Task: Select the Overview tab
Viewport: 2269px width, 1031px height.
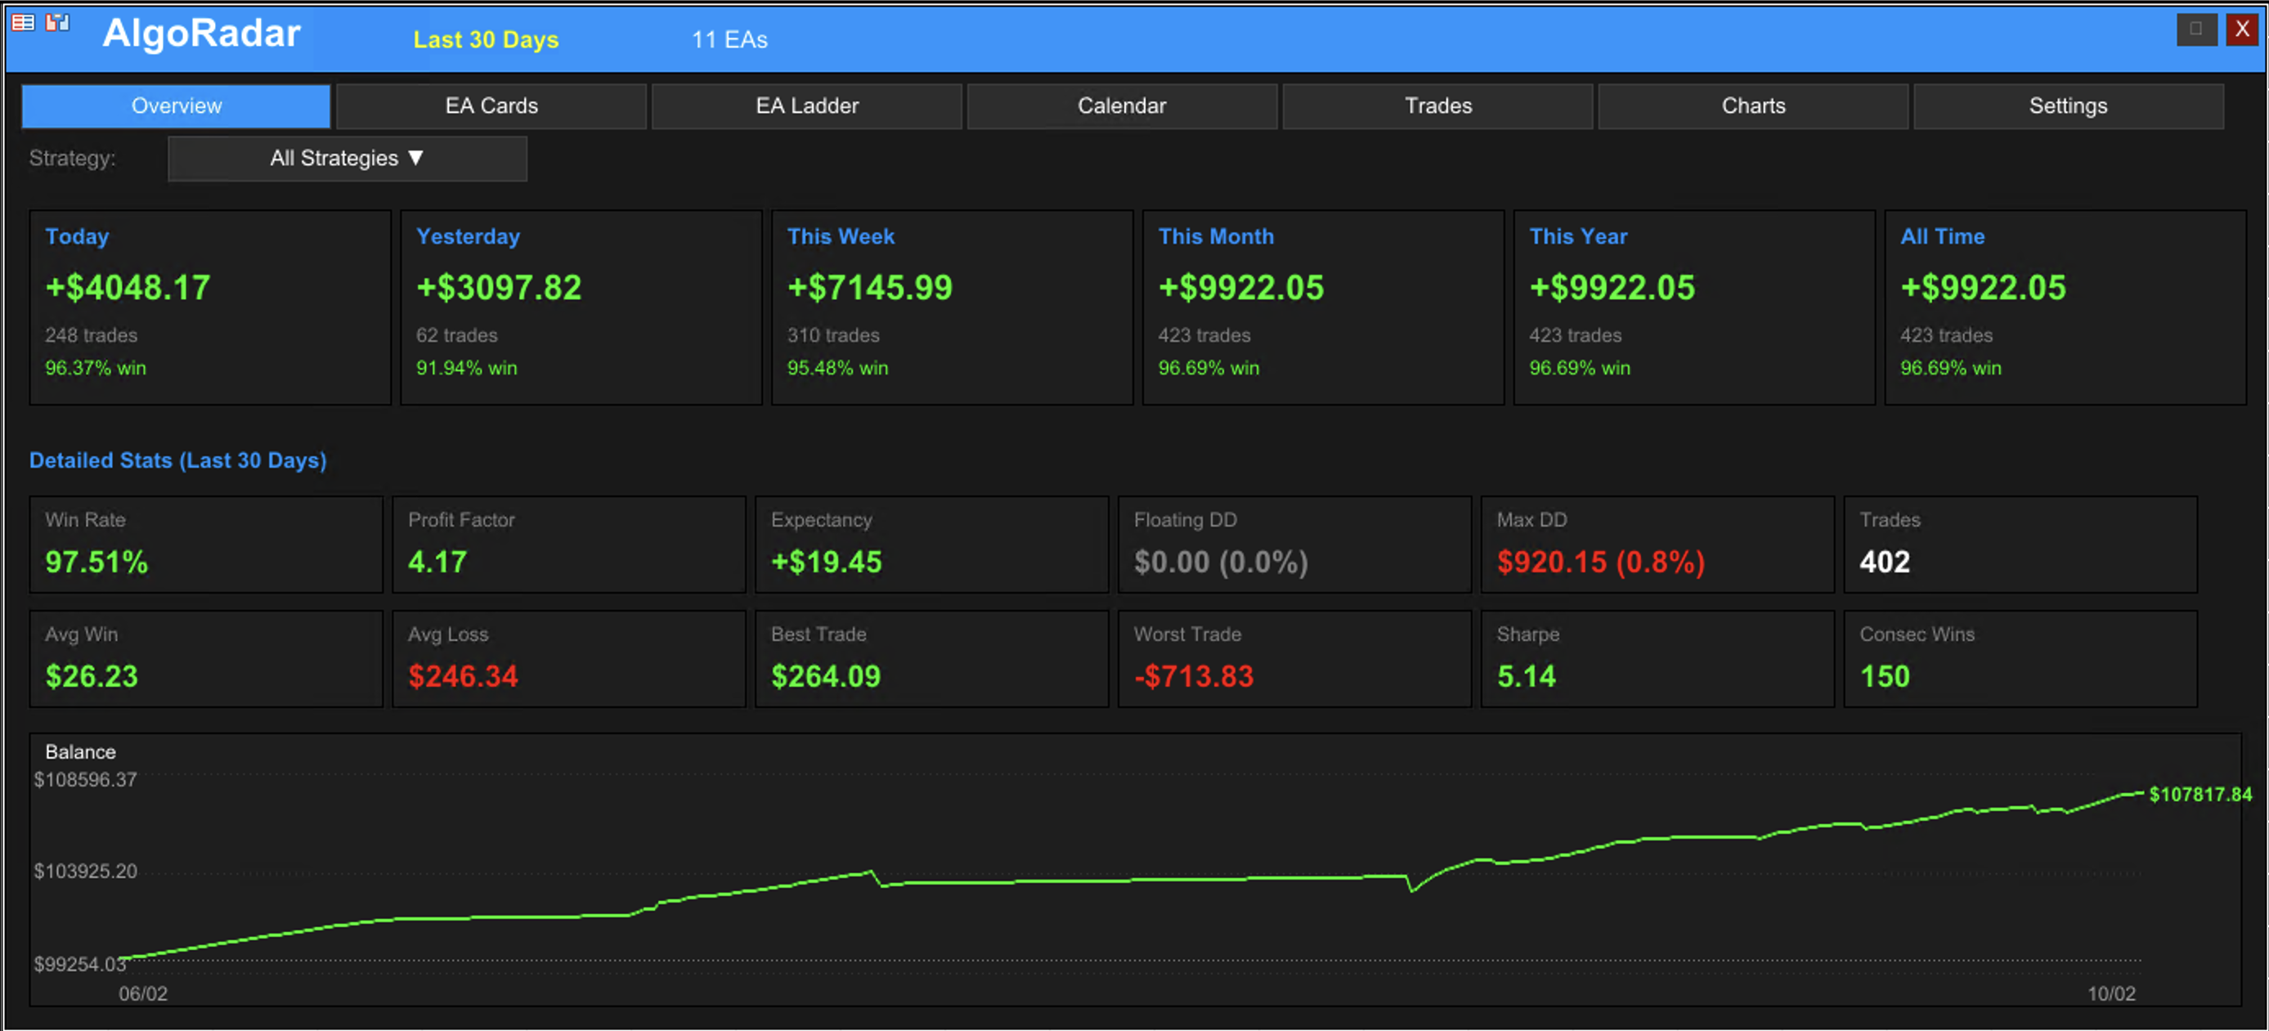Action: [x=176, y=106]
